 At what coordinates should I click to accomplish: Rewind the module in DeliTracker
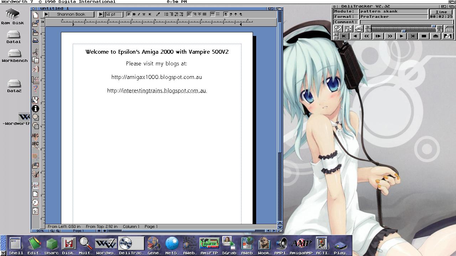367,36
